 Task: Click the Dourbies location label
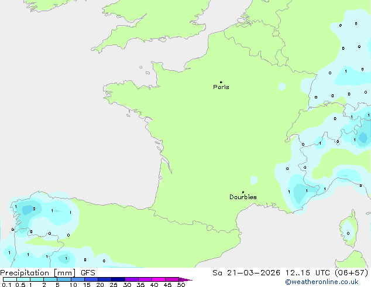(x=243, y=197)
